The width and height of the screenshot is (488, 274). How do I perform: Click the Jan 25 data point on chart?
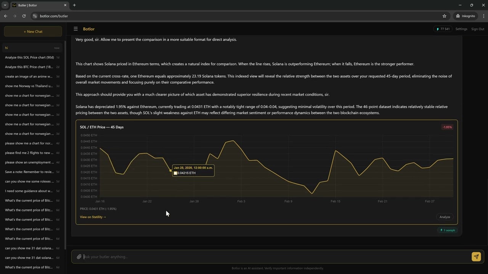coord(170,170)
